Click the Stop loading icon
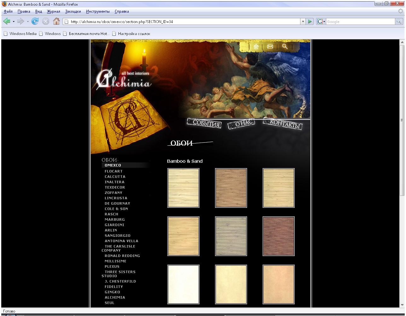The width and height of the screenshot is (406, 316). 46,21
